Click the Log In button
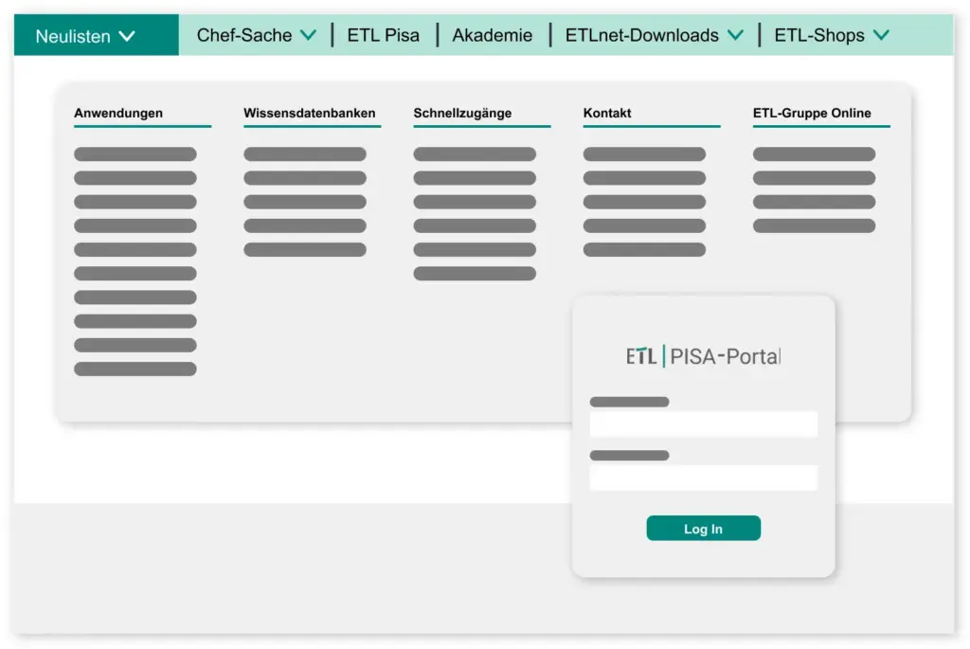This screenshot has width=970, height=649. [703, 528]
